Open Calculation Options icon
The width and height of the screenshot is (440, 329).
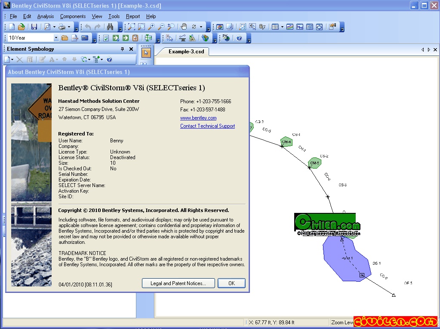[x=84, y=38]
